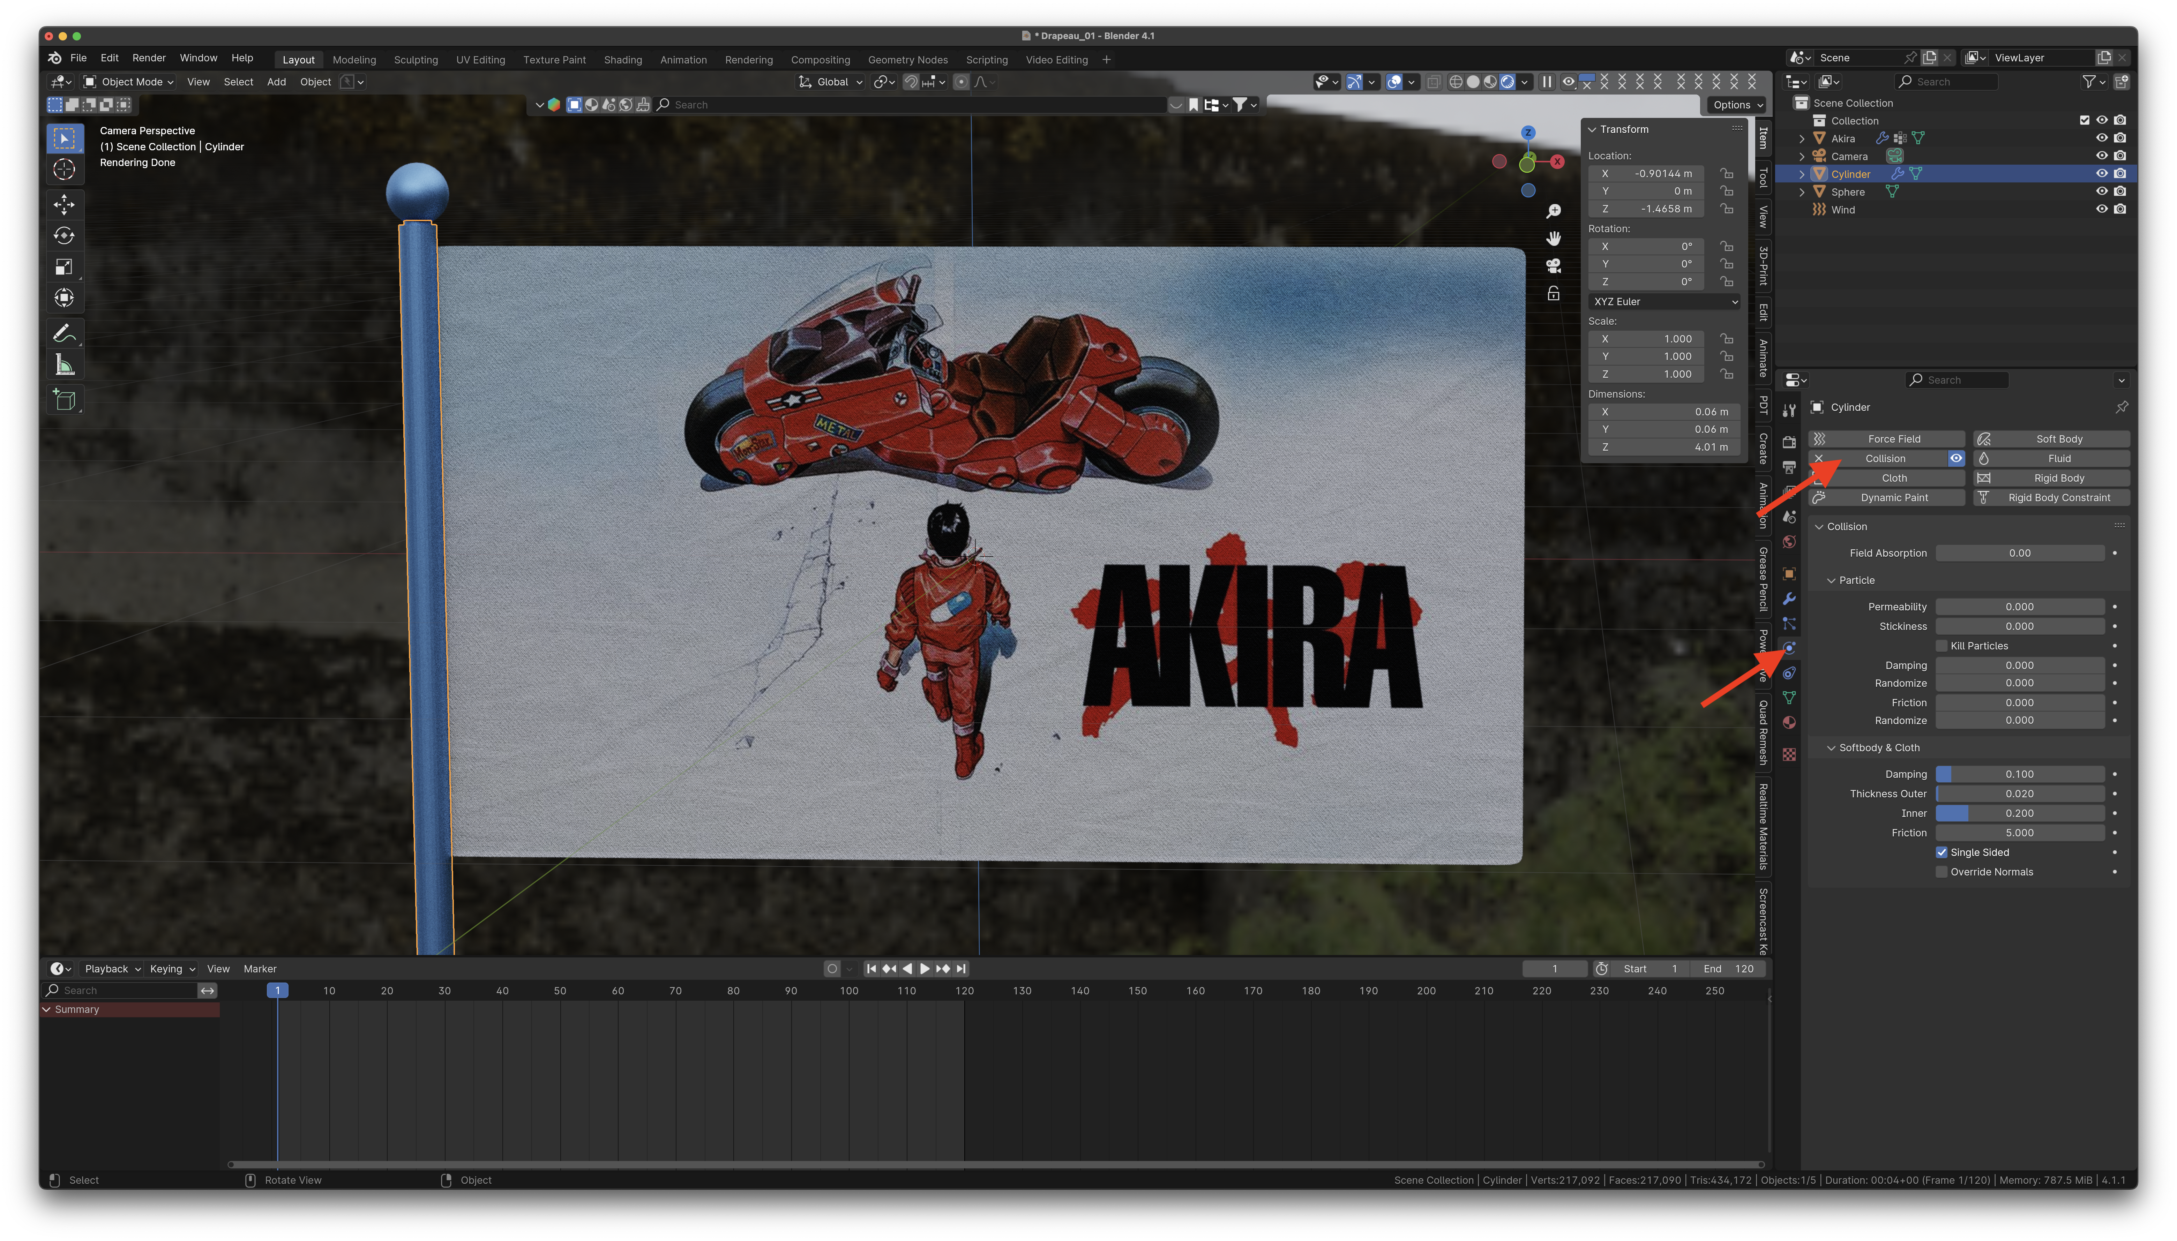Open the XYZ Euler rotation mode dropdown
The height and width of the screenshot is (1241, 2177).
tap(1665, 302)
